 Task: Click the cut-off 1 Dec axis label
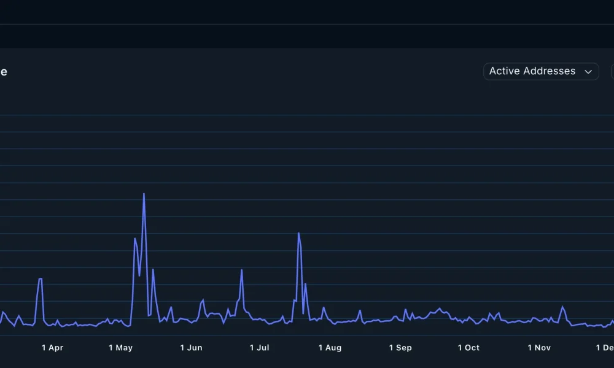pyautogui.click(x=605, y=348)
